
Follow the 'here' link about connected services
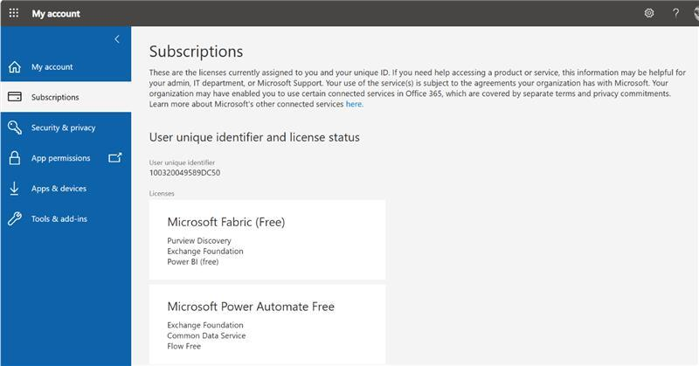click(355, 104)
